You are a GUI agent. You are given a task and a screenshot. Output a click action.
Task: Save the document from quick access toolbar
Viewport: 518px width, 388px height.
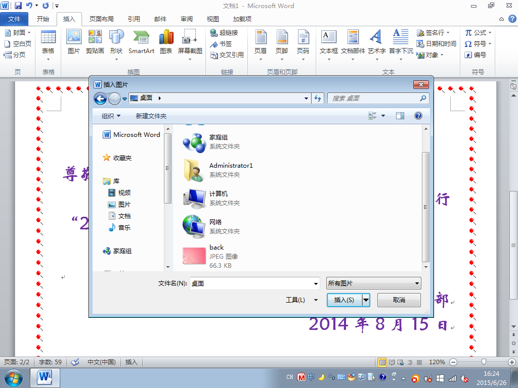click(18, 6)
